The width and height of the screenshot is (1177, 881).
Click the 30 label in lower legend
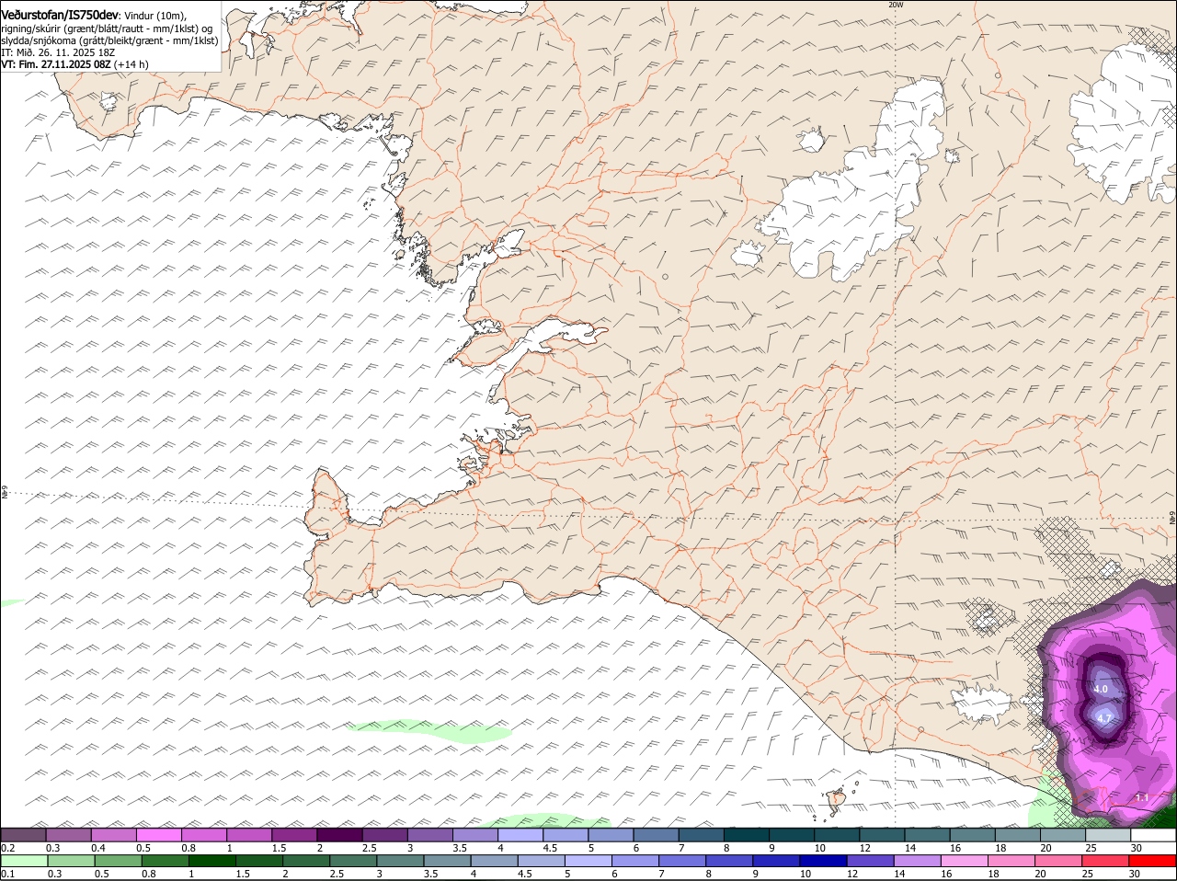point(1134,874)
